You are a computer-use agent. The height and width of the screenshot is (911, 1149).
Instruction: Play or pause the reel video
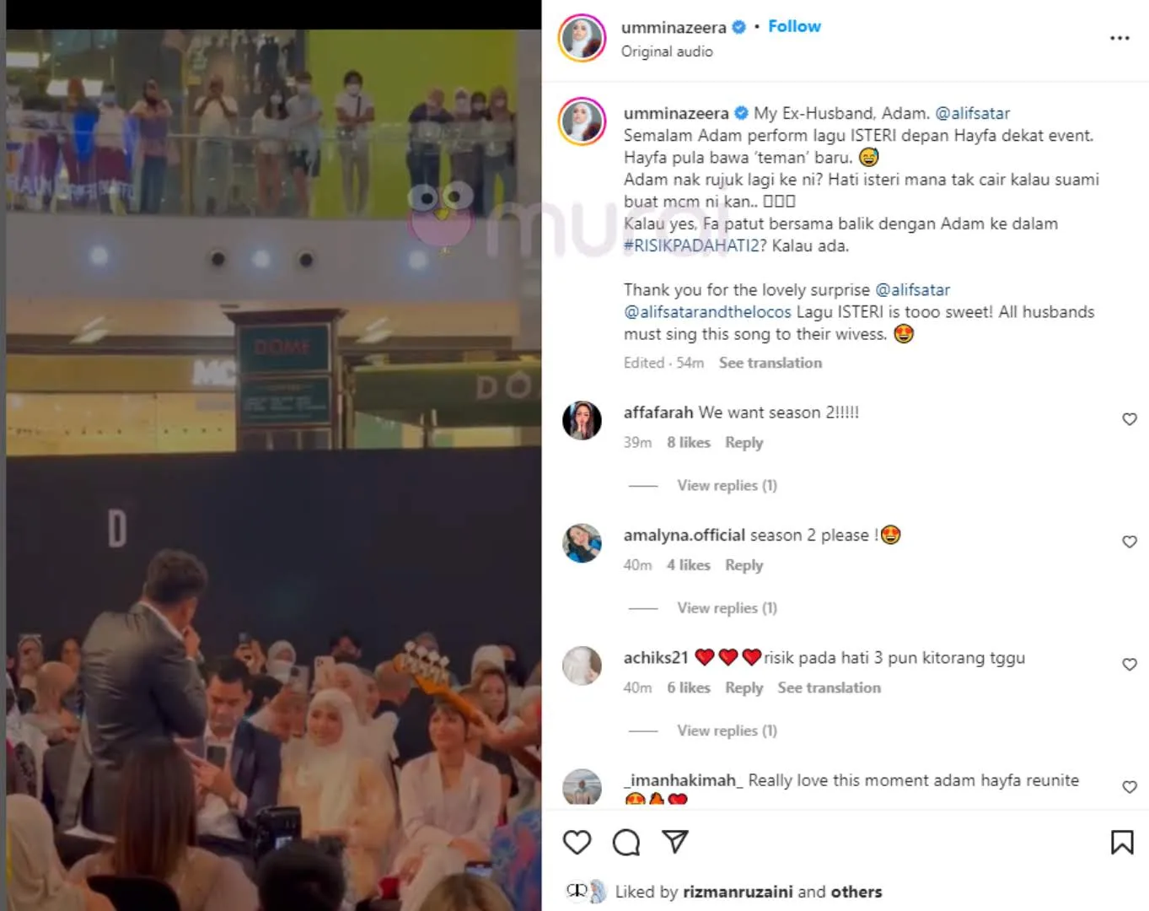[x=274, y=470]
